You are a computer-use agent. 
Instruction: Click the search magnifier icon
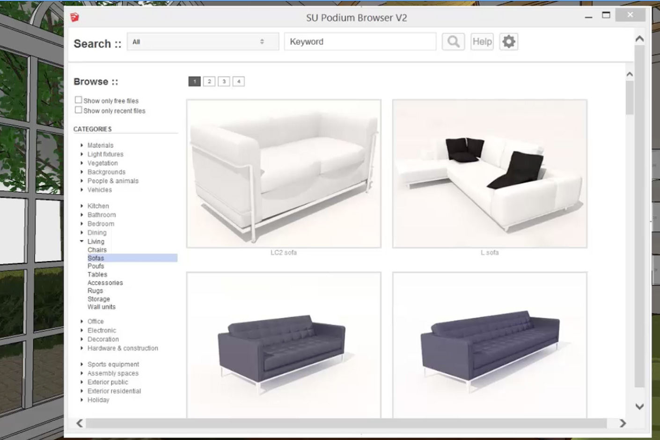pyautogui.click(x=452, y=41)
